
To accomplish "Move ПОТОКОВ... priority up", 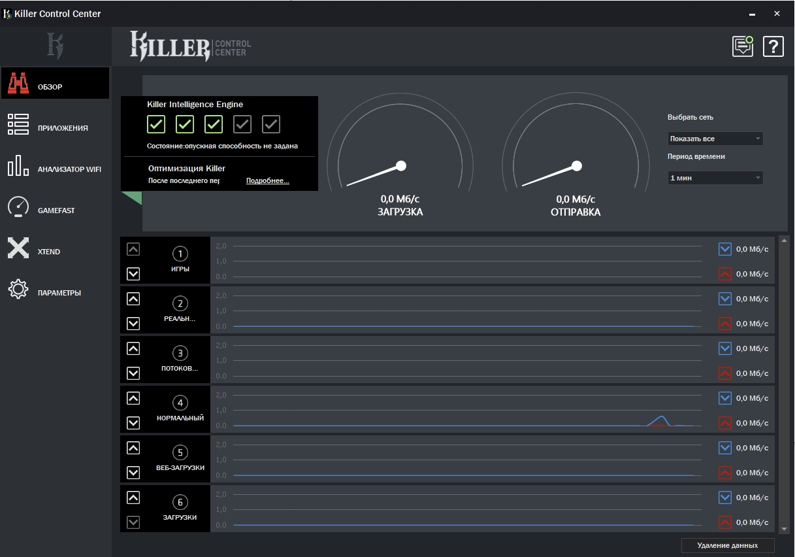I will [x=133, y=348].
